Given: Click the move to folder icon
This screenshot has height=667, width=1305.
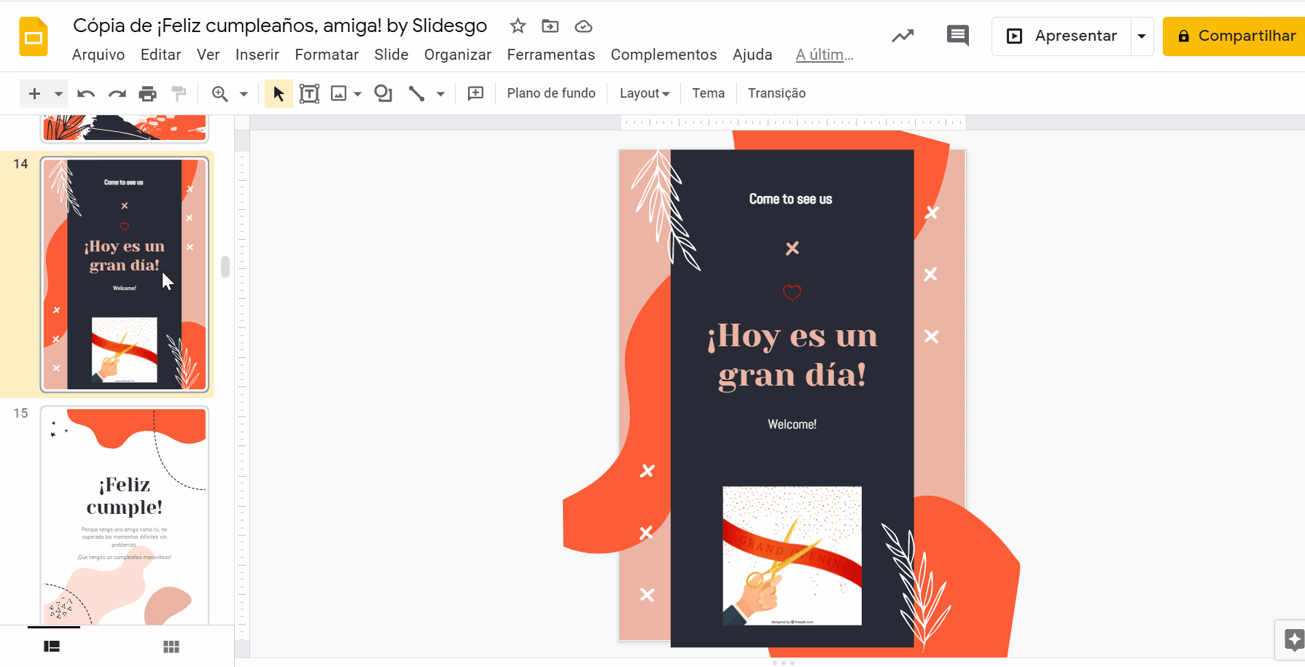Looking at the screenshot, I should [x=550, y=26].
